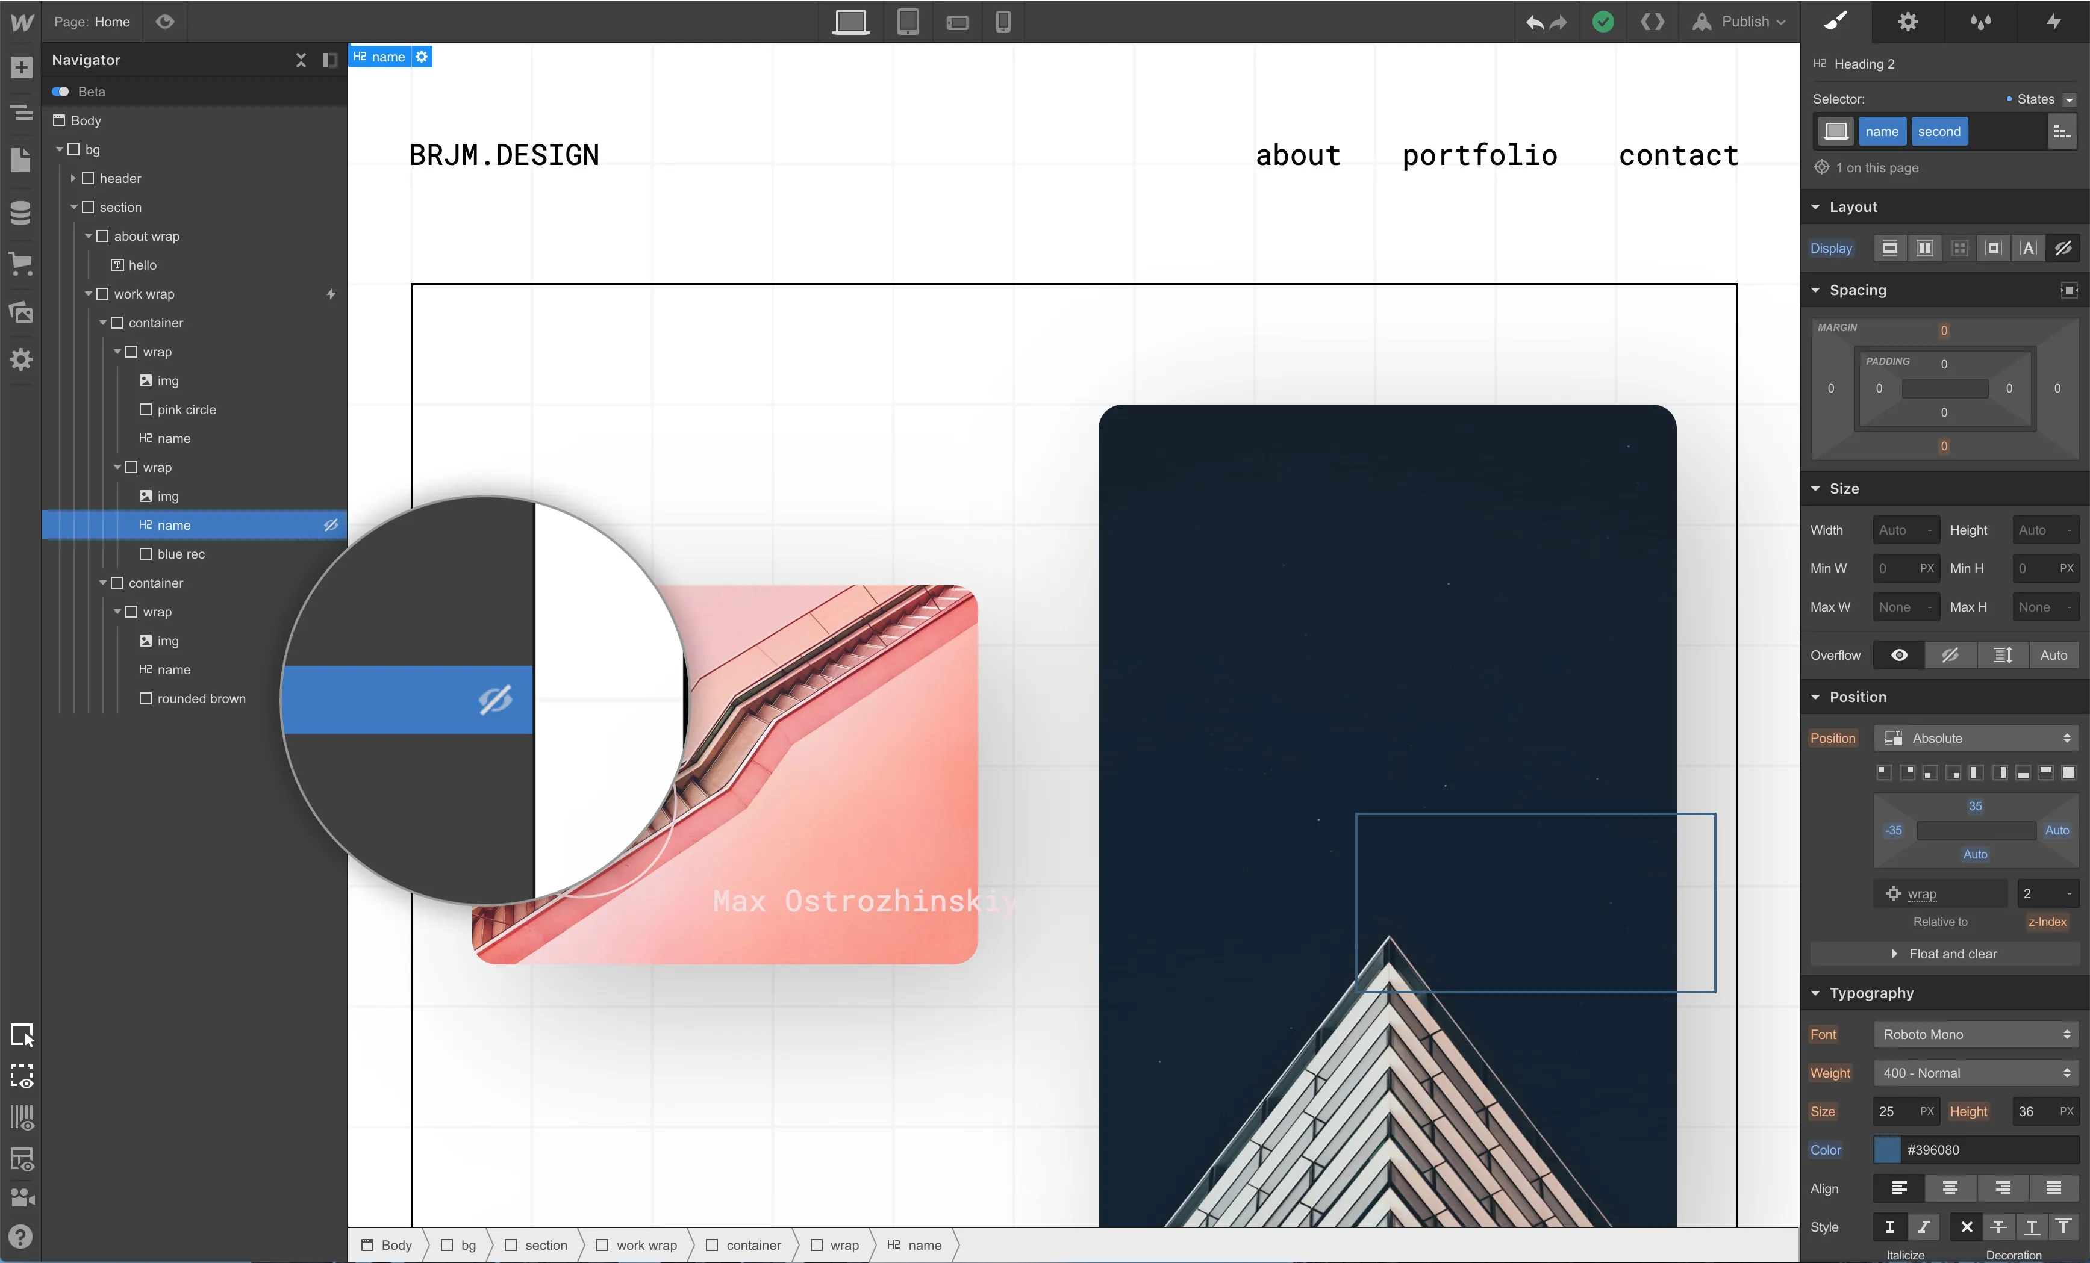This screenshot has width=2090, height=1263.
Task: Open the Pages panel icon
Action: (x=21, y=160)
